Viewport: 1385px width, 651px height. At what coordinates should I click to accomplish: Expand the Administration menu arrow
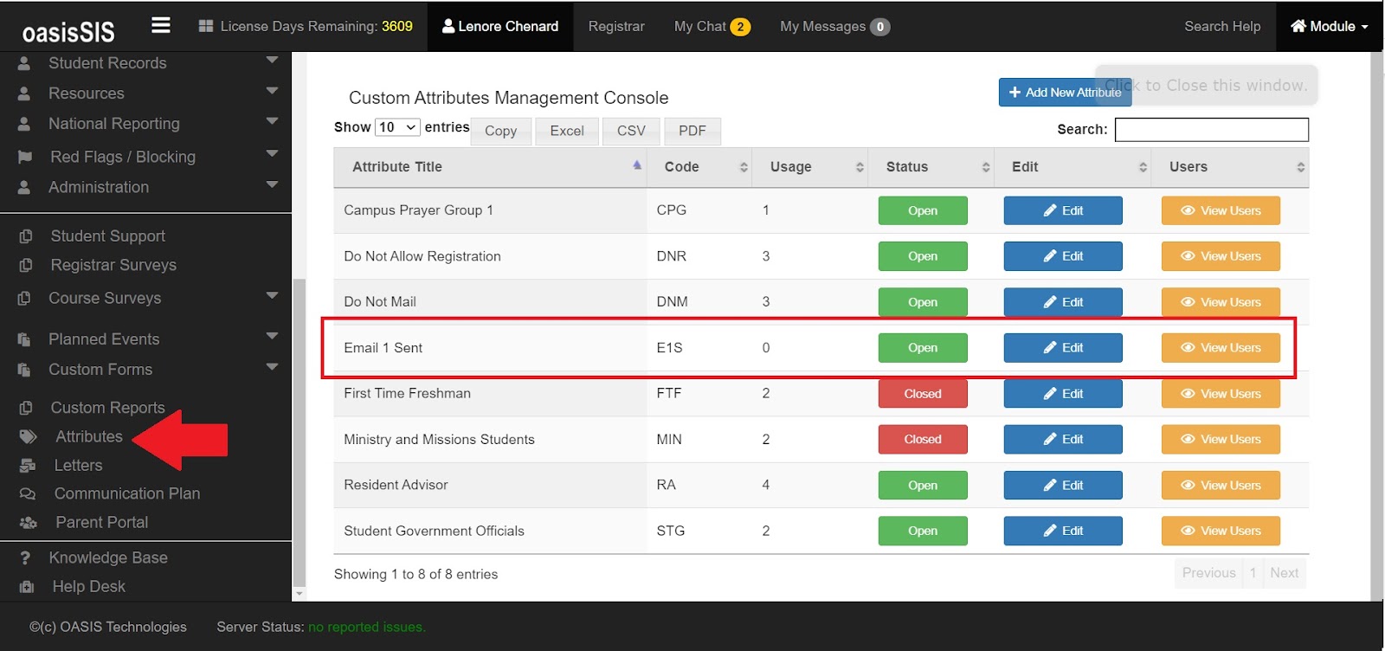pos(272,184)
